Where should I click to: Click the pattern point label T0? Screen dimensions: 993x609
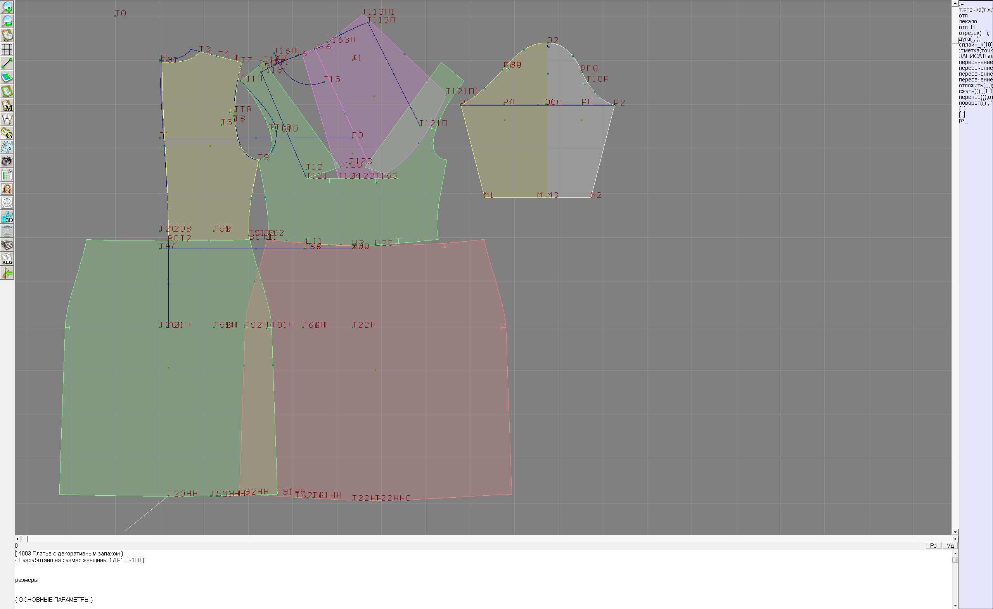click(121, 13)
